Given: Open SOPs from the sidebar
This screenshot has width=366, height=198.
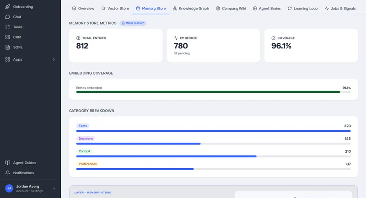Looking at the screenshot, I should 30,47.
